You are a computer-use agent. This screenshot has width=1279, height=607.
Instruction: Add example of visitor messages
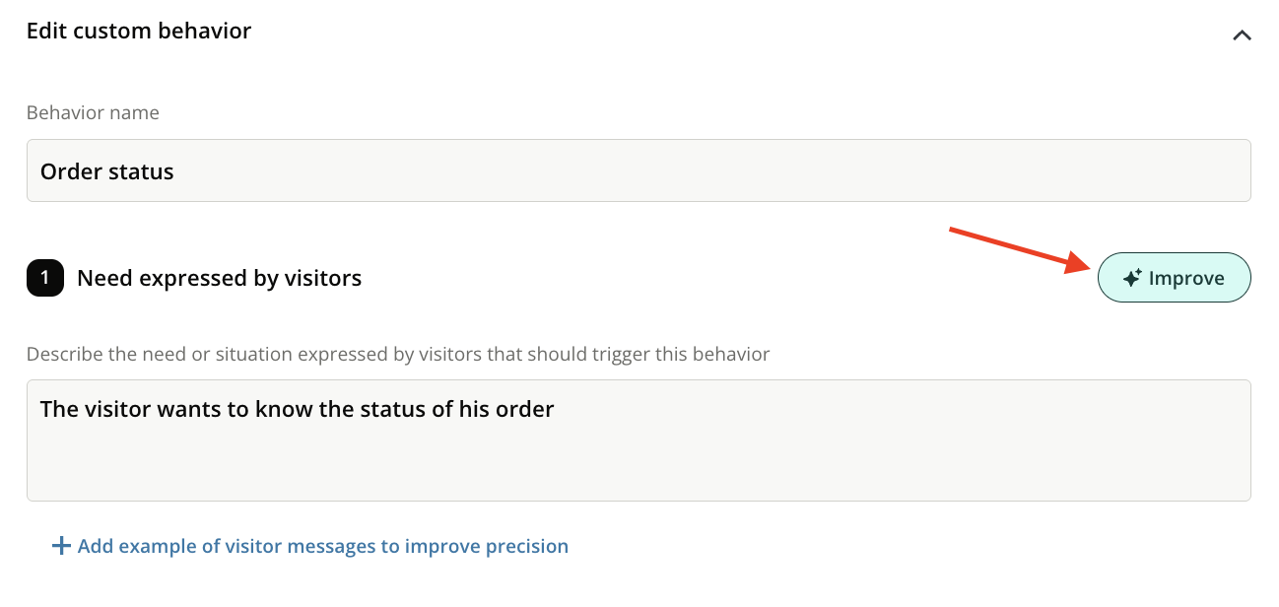coord(322,546)
